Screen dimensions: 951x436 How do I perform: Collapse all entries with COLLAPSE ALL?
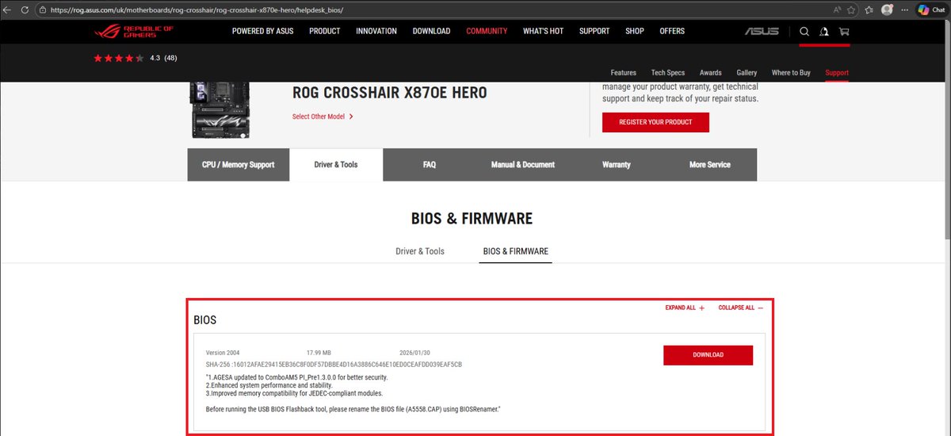741,308
